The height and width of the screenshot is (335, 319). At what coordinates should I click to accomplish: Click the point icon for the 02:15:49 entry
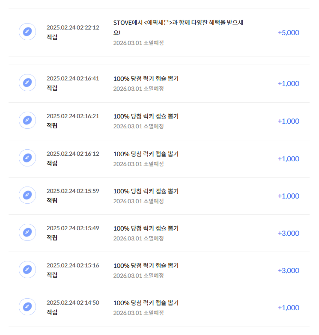pos(27,232)
